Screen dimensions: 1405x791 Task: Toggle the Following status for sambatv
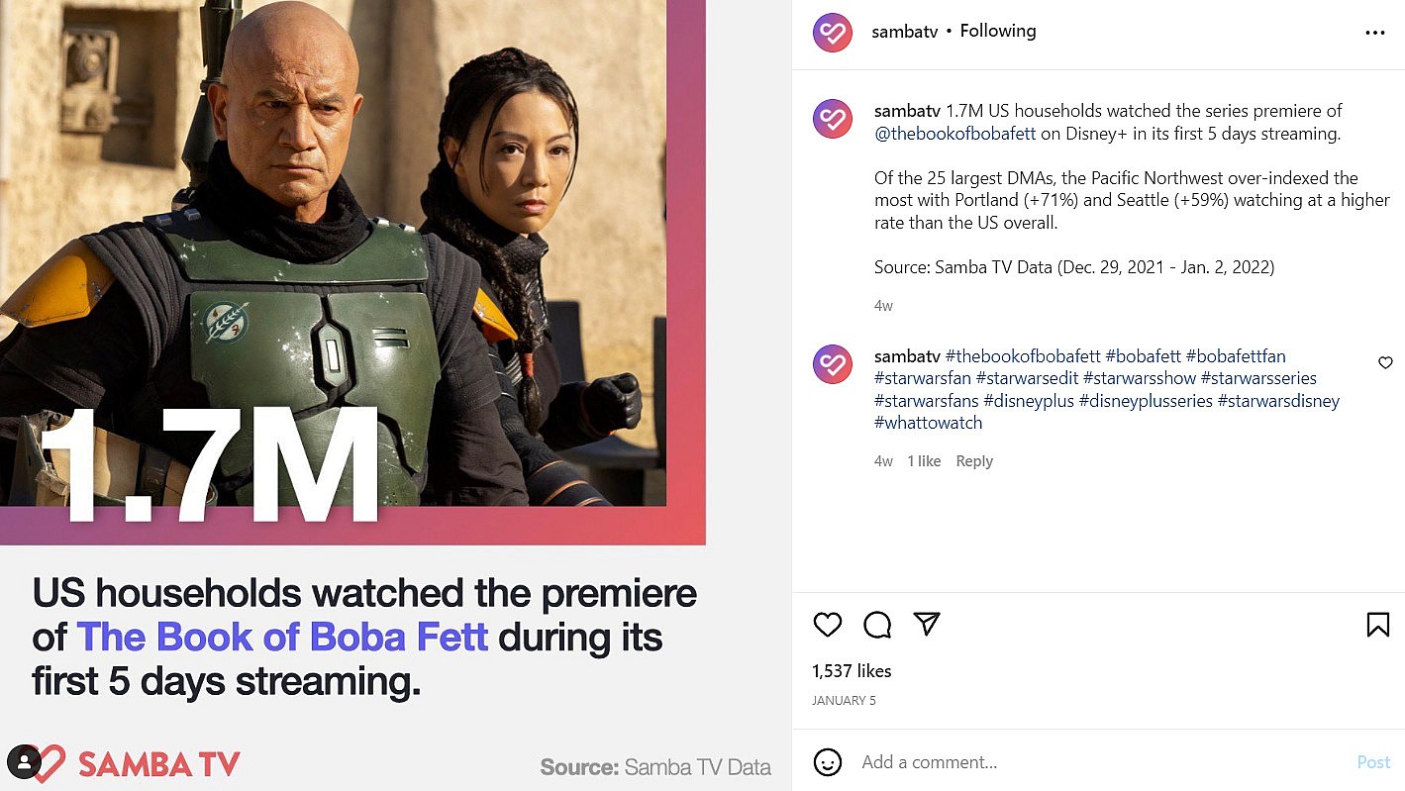pyautogui.click(x=998, y=31)
